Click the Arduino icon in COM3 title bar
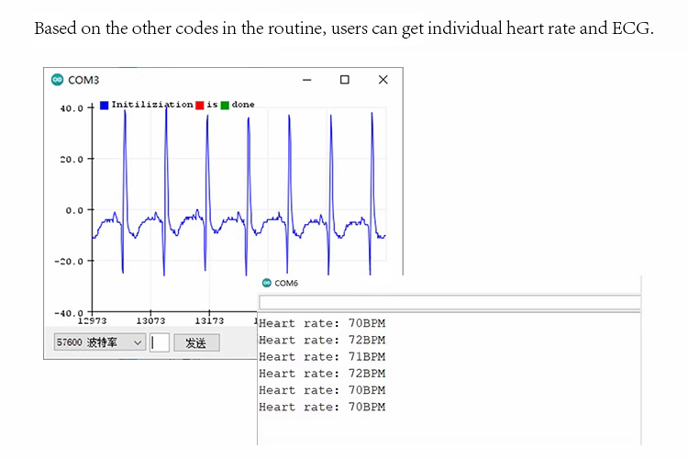The height and width of the screenshot is (459, 688). (x=58, y=80)
